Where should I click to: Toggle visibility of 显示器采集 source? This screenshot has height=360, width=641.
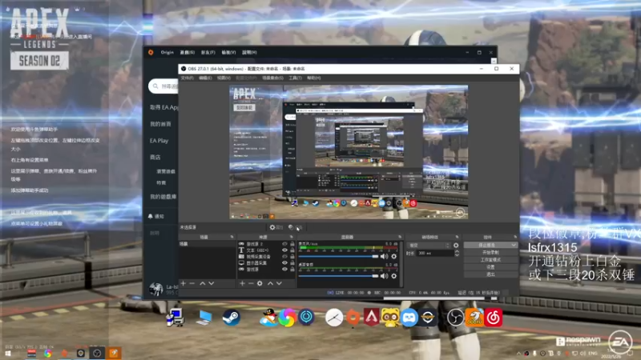(x=285, y=263)
